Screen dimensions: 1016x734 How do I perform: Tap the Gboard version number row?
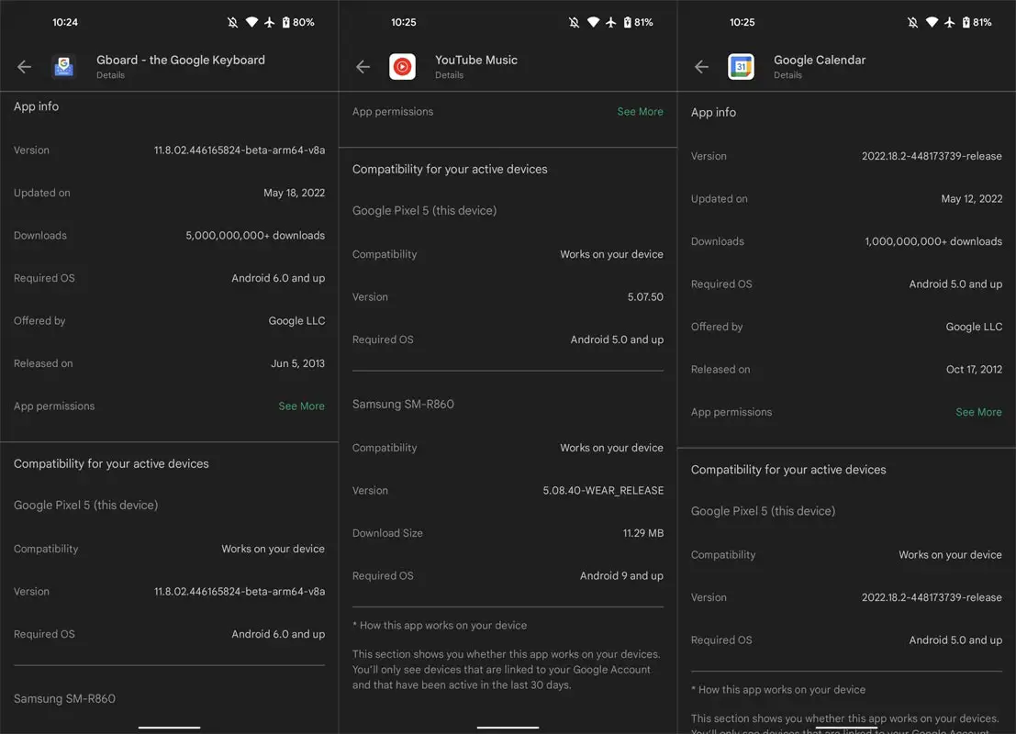169,150
